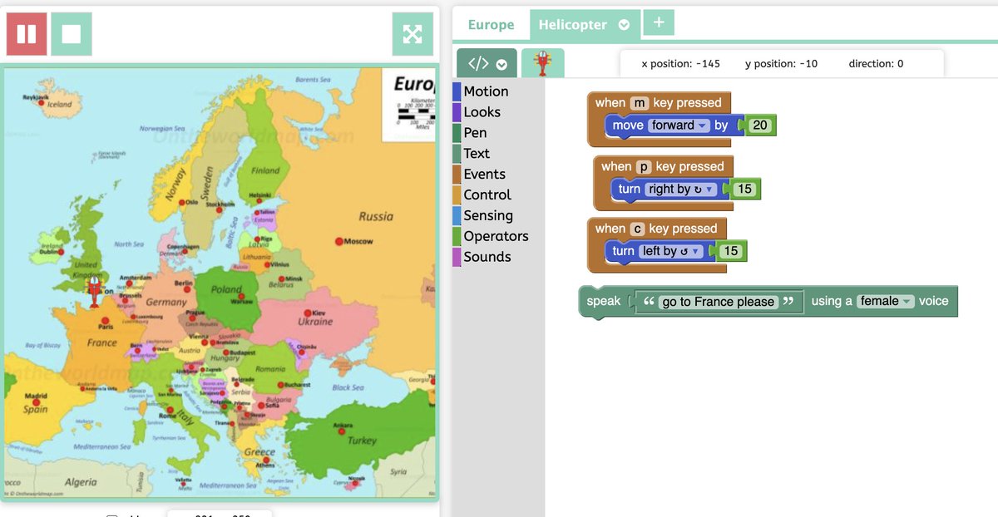Edit the turn left value 15
The image size is (998, 517).
click(730, 251)
